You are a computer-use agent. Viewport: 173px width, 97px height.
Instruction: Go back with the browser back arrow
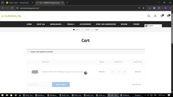coord(3,8)
